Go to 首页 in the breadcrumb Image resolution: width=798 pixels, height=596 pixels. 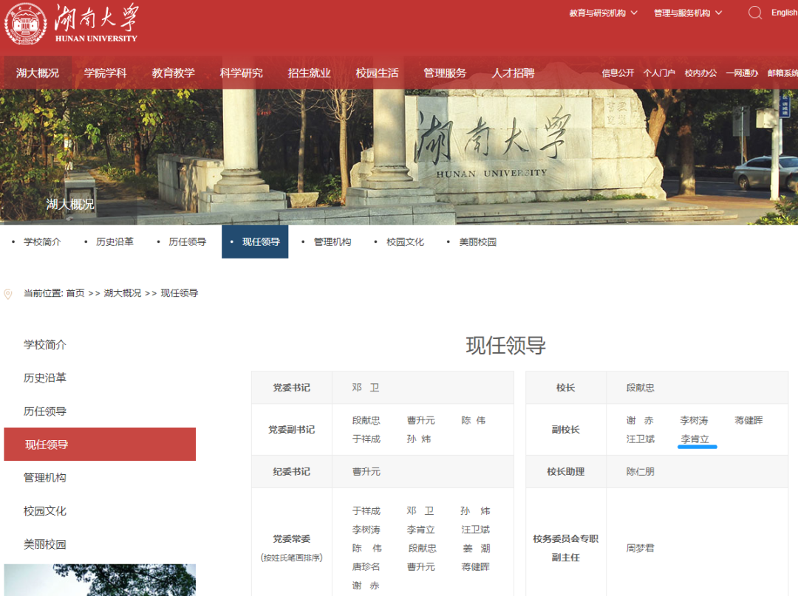click(75, 293)
